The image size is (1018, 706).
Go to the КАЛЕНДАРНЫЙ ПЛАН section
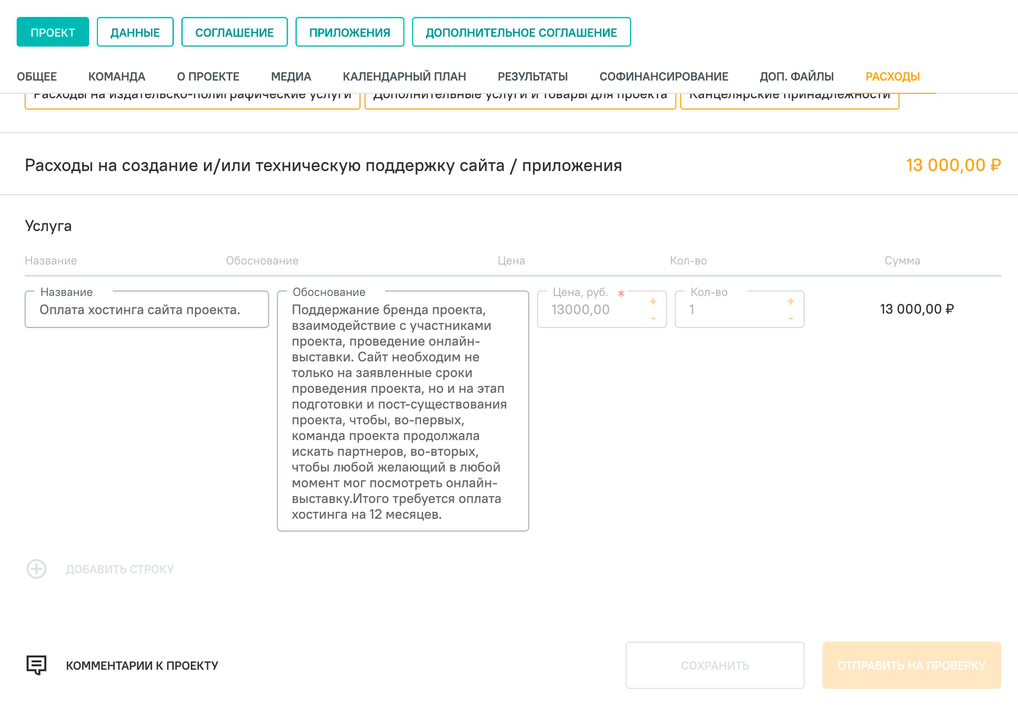404,76
